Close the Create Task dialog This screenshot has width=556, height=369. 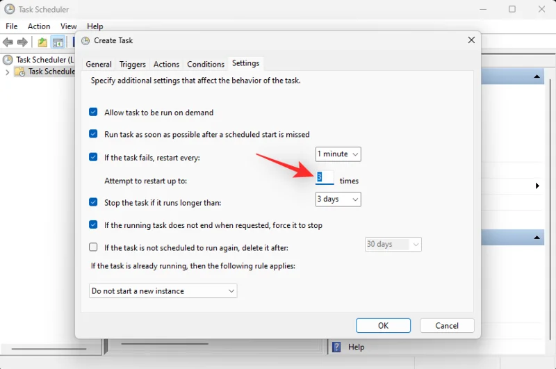pyautogui.click(x=471, y=40)
